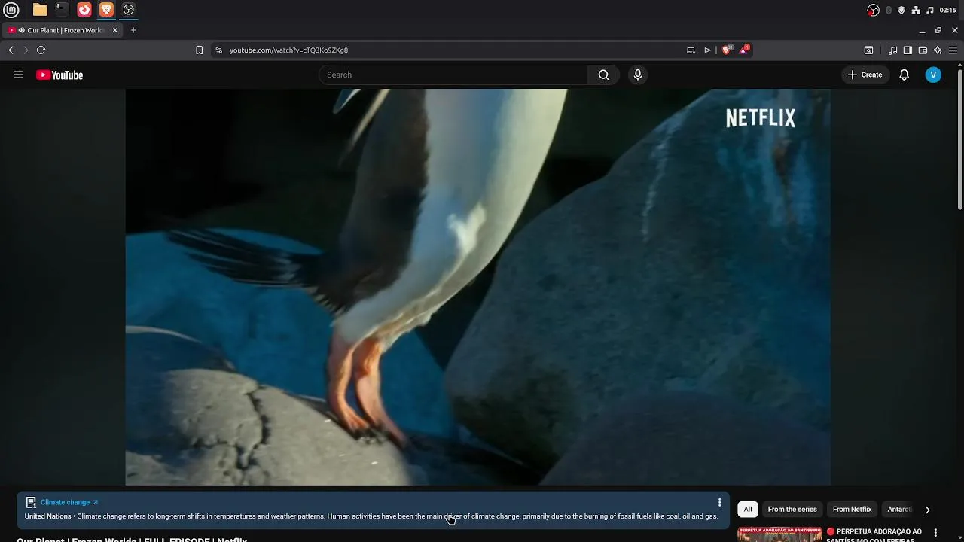
Task: Start voice search with the microphone
Action: pyautogui.click(x=638, y=75)
